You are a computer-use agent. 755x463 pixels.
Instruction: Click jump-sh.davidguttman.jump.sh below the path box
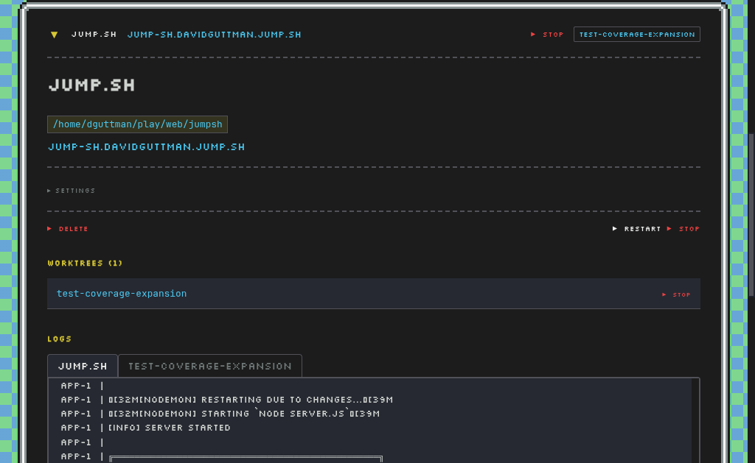(146, 146)
